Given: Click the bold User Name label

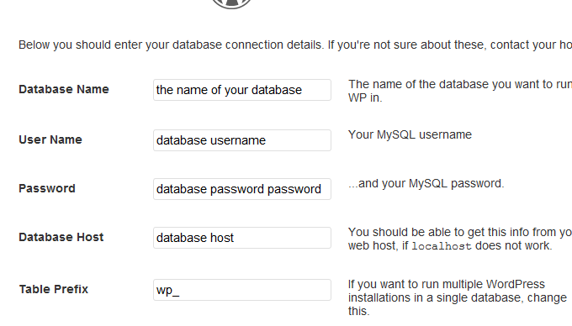Looking at the screenshot, I should pyautogui.click(x=50, y=139).
